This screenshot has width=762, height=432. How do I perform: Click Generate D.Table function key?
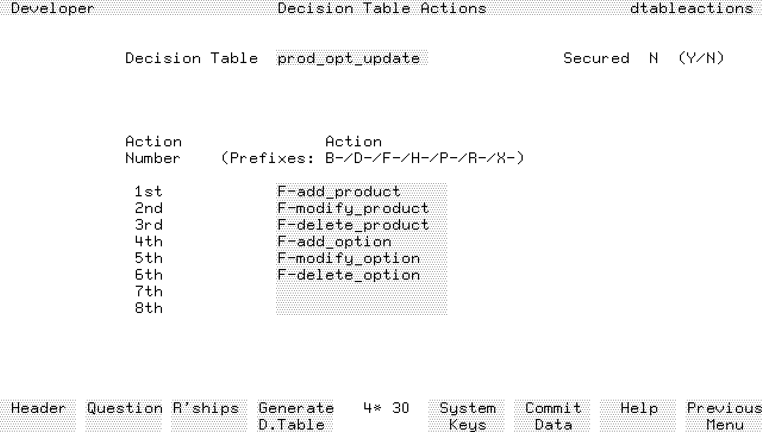(296, 415)
